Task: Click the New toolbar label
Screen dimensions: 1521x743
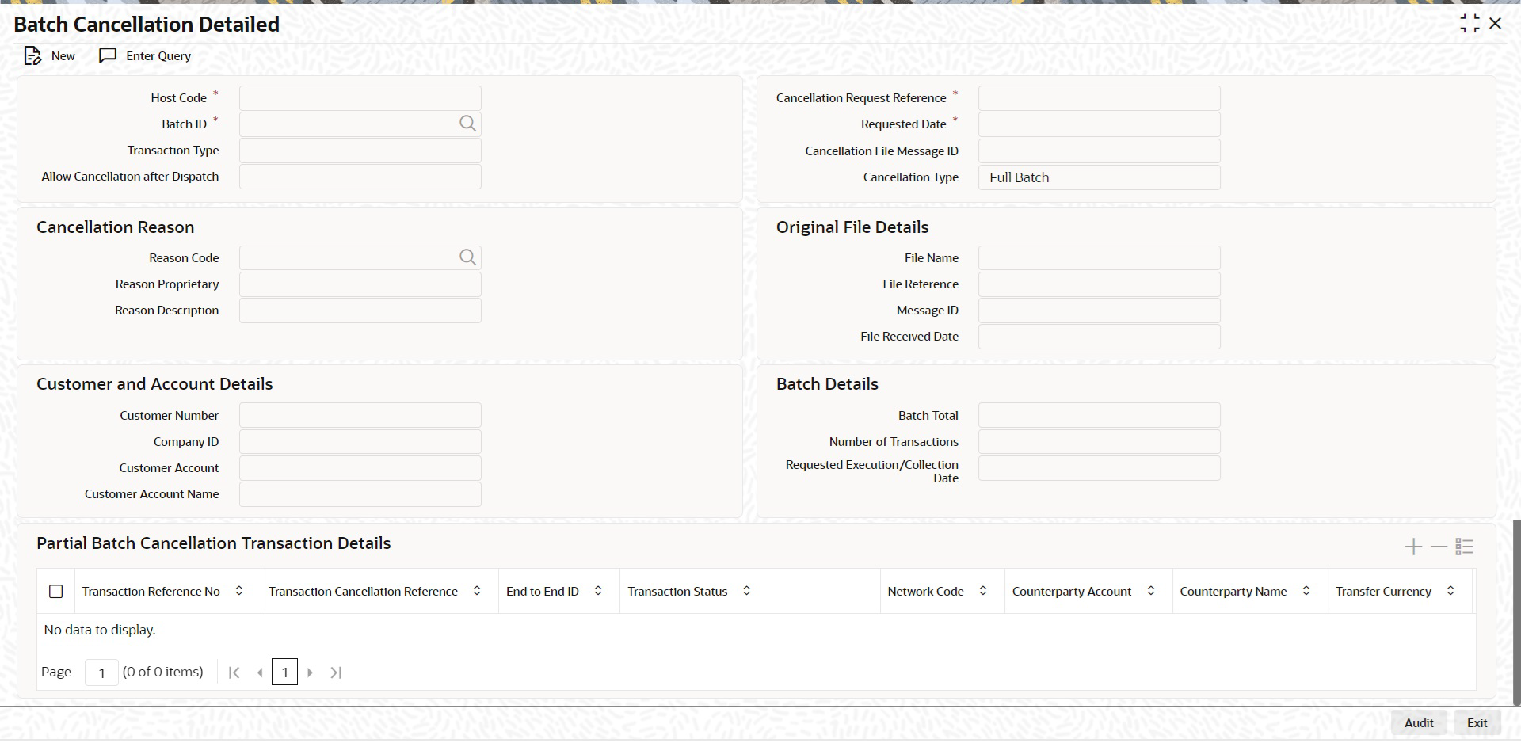Action: 63,56
